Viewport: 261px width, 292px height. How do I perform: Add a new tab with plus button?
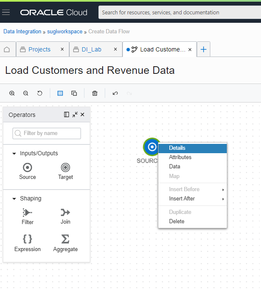pos(204,49)
